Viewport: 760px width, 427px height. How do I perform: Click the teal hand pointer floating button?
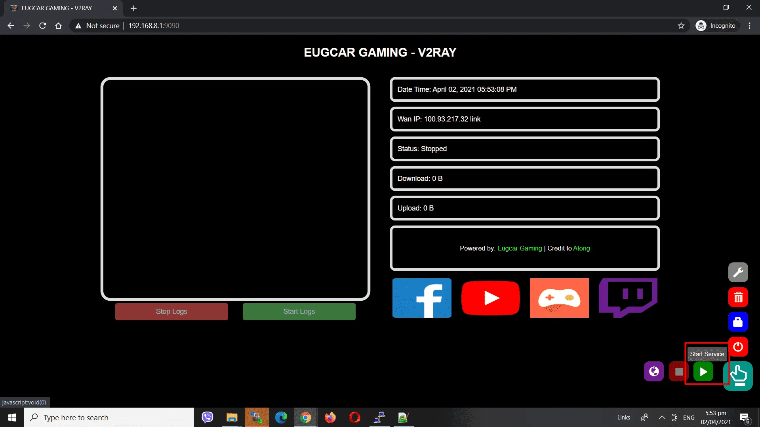coord(738,376)
